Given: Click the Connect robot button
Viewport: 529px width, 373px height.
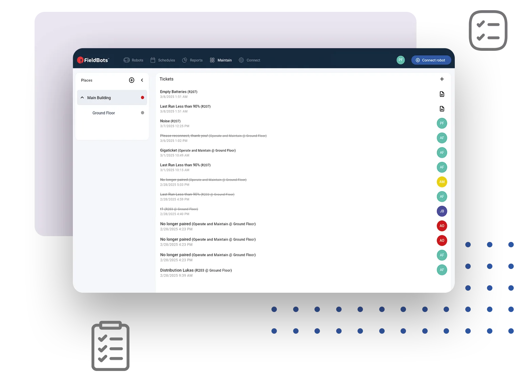Looking at the screenshot, I should (431, 60).
